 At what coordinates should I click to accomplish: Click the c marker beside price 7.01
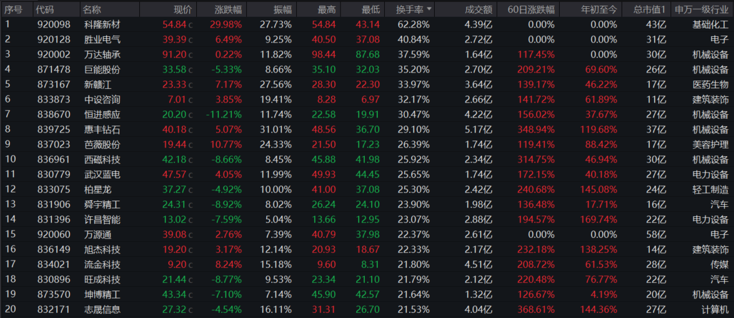tap(191, 100)
